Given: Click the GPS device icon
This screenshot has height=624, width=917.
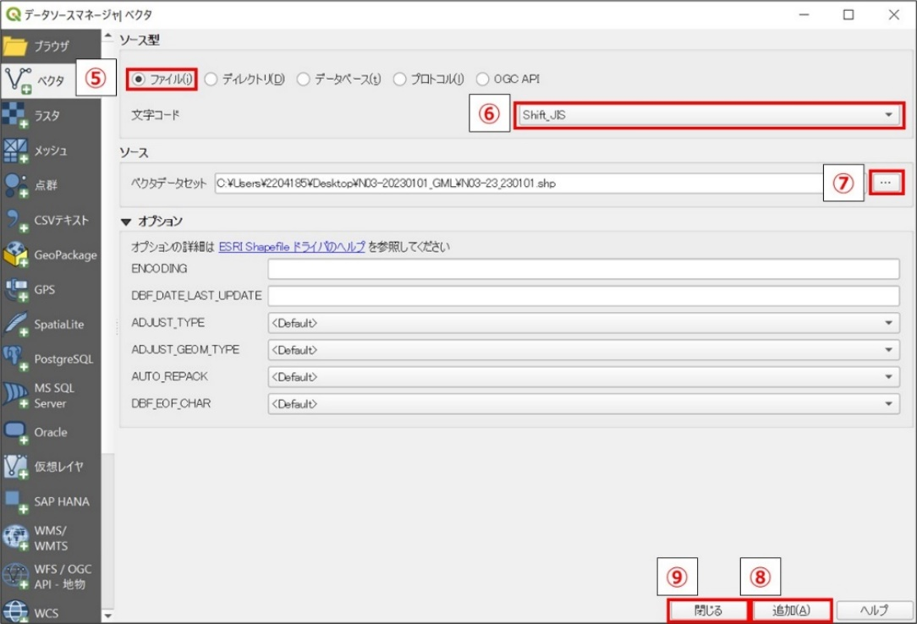Looking at the screenshot, I should pyautogui.click(x=14, y=290).
